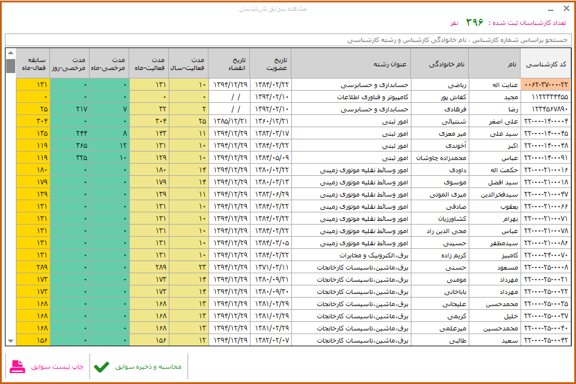Screen dimensions: 576x384
Task: Select field cell کامپیوتر و فناوری اطلاعات
Action: [x=351, y=97]
